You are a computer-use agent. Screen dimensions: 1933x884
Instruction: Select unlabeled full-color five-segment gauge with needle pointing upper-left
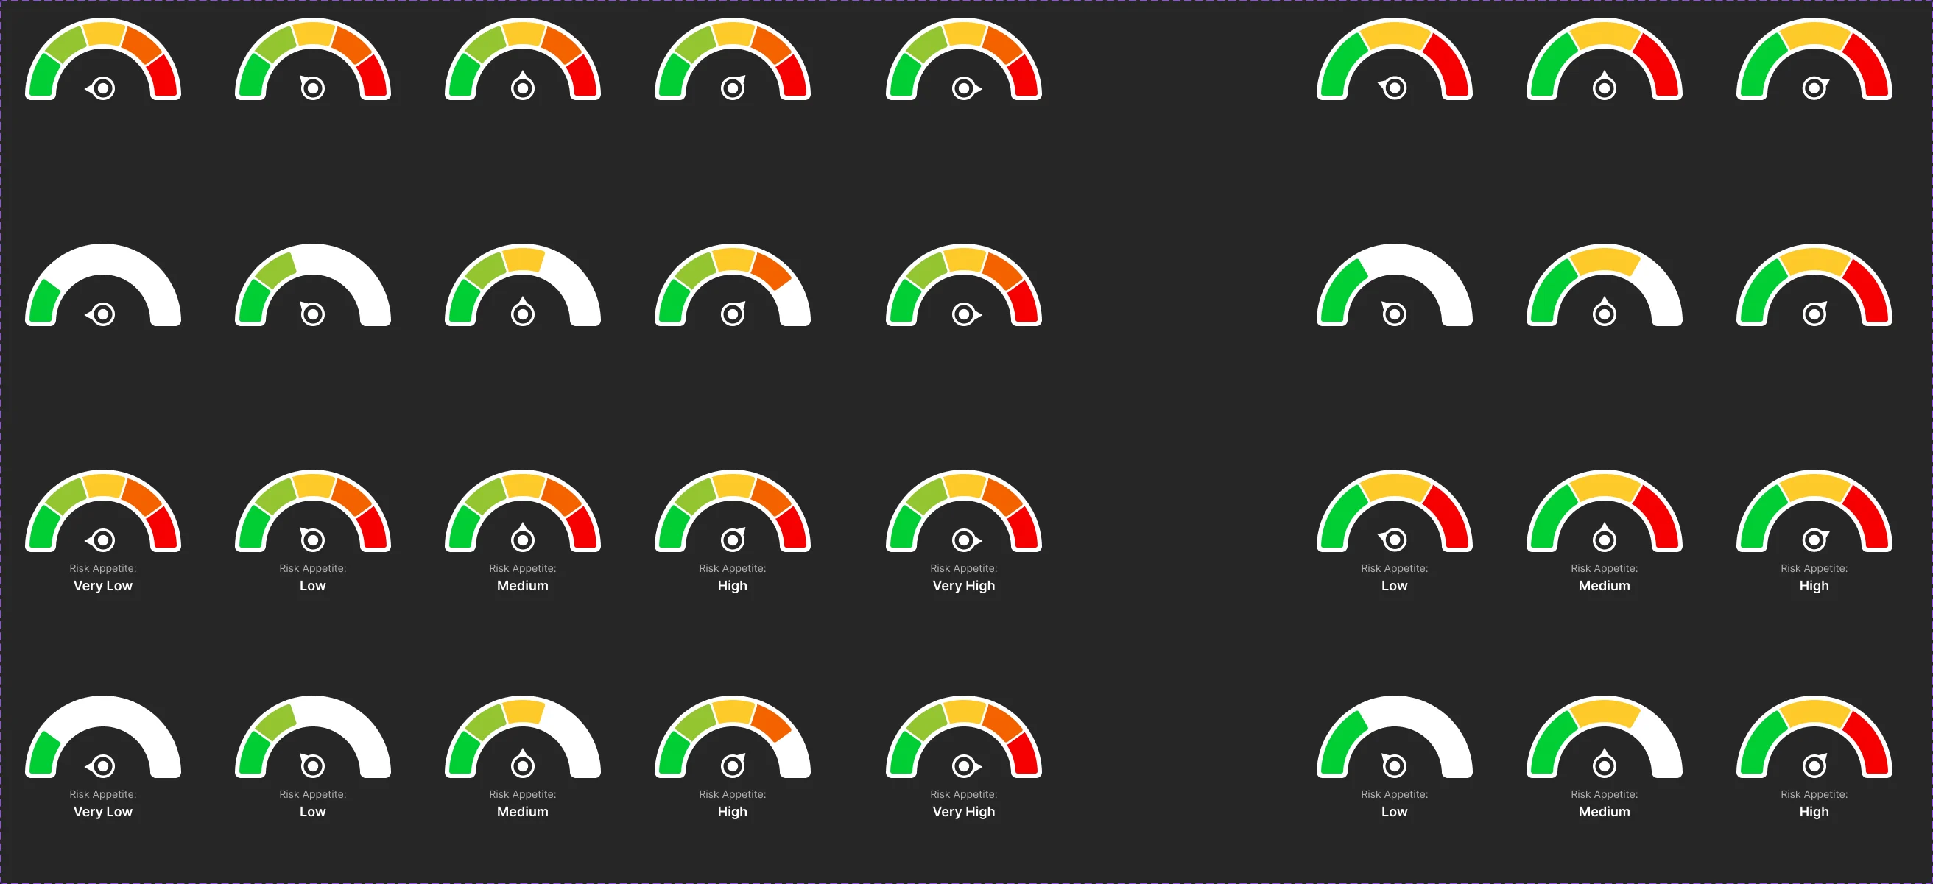point(313,59)
